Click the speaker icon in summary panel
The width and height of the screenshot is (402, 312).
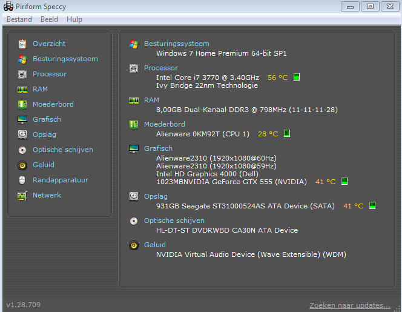(134, 245)
